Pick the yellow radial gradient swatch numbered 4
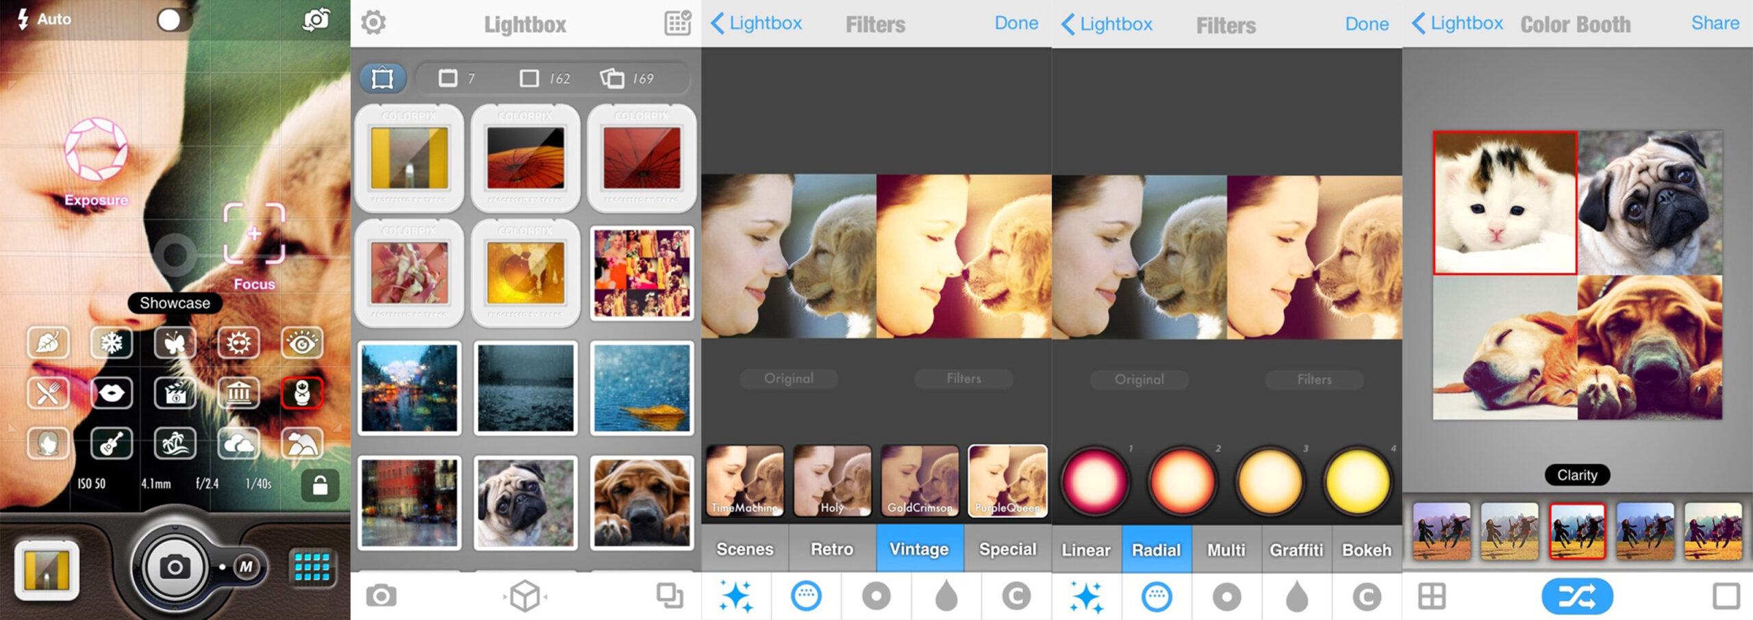1753x620 pixels. coord(1357,481)
